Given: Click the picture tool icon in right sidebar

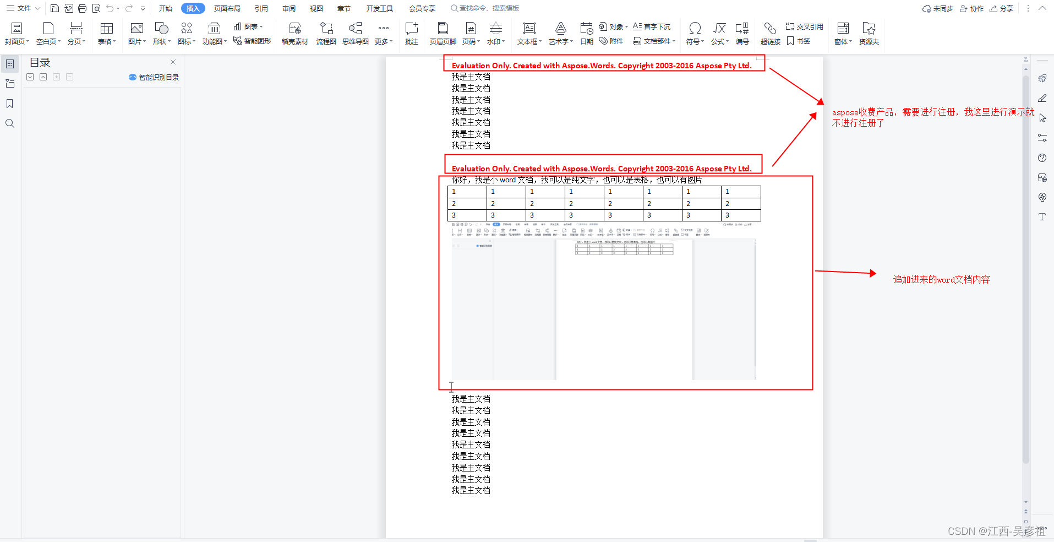Looking at the screenshot, I should click(1042, 177).
